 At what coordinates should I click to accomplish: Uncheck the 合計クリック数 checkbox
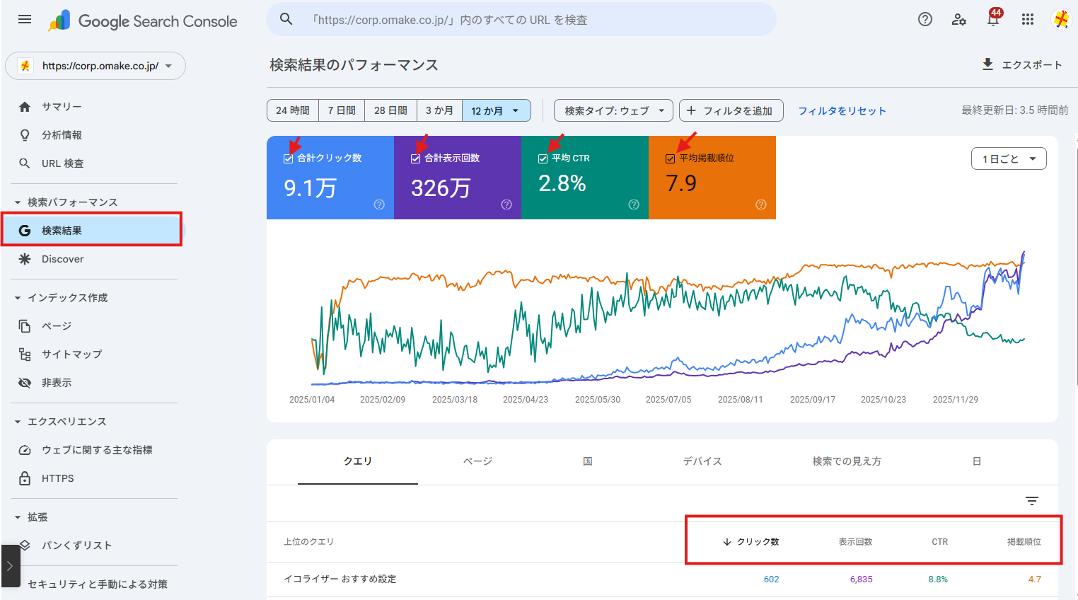click(288, 158)
